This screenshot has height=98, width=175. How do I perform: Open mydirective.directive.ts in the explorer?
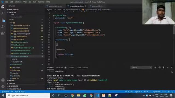coord(22,51)
